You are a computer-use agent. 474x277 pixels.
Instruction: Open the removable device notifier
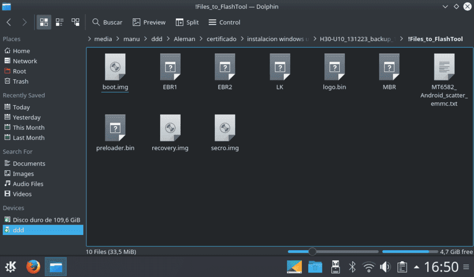(x=335, y=266)
